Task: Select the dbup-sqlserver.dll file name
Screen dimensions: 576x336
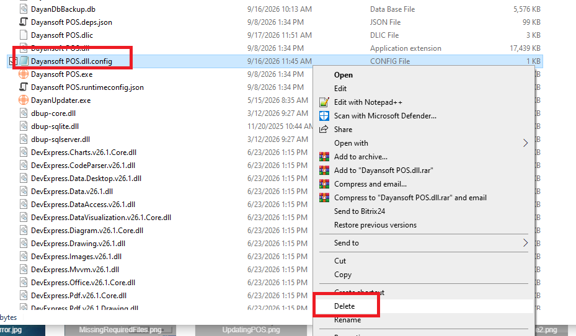Action: pyautogui.click(x=60, y=139)
